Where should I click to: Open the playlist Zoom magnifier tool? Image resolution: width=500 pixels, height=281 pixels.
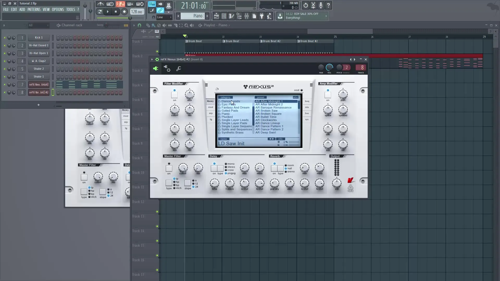186,25
